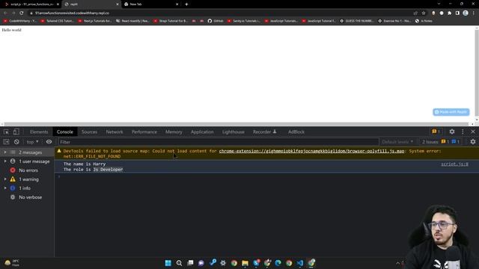
Task: Expand the 1 info group
Action: [x=27, y=188]
